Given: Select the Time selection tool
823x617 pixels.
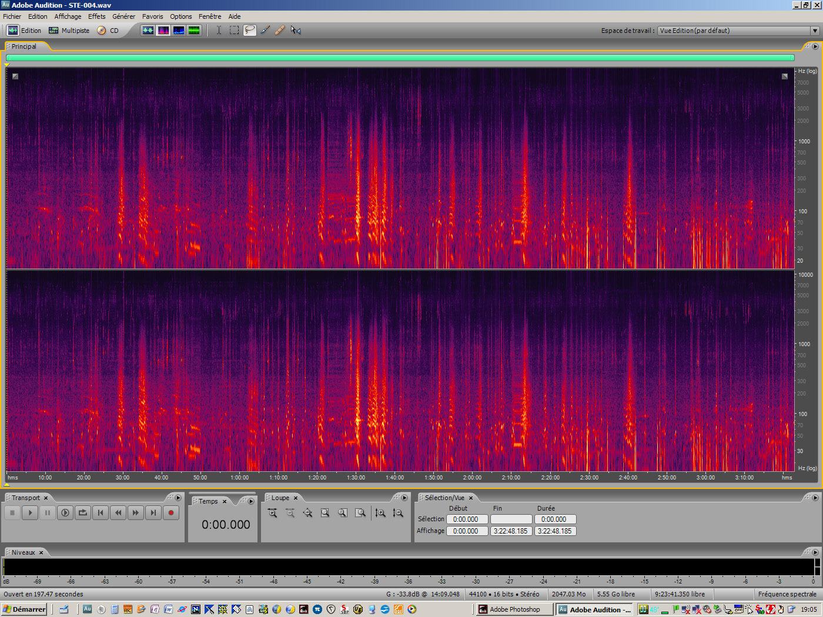Looking at the screenshot, I should click(219, 30).
